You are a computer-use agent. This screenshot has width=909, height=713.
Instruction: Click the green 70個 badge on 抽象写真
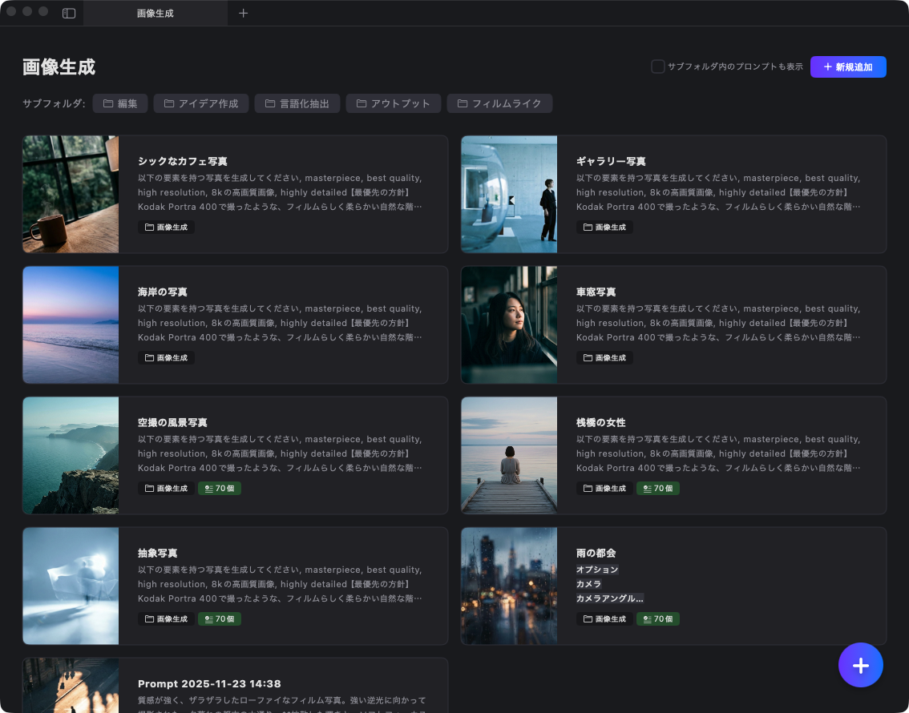(x=220, y=619)
